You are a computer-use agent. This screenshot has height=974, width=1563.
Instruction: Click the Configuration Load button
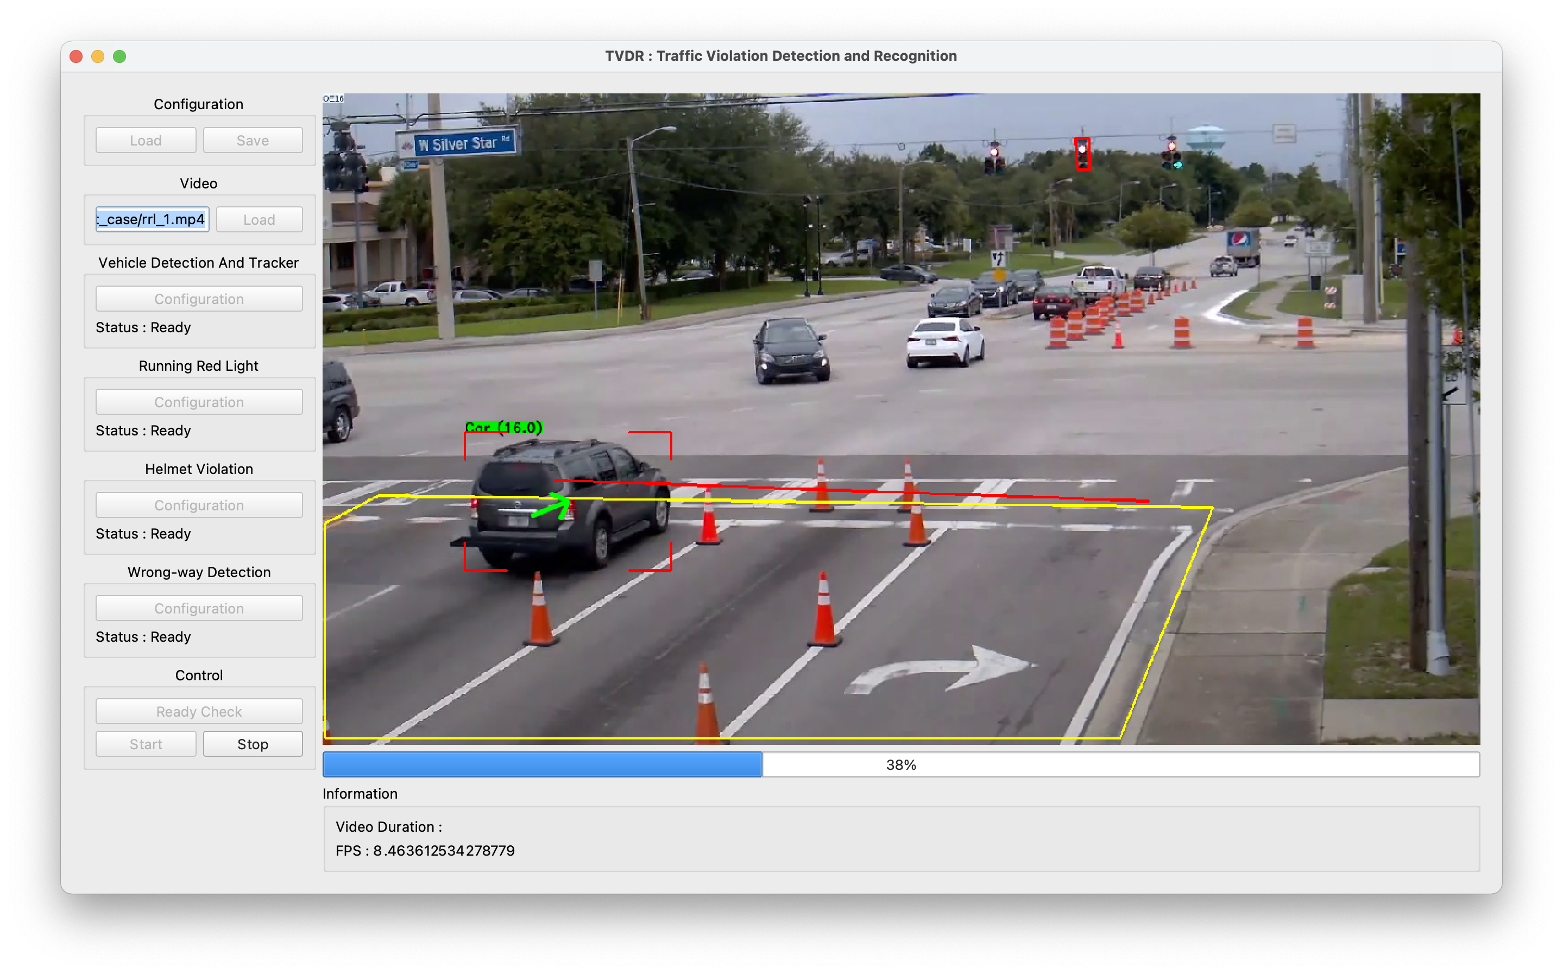146,141
